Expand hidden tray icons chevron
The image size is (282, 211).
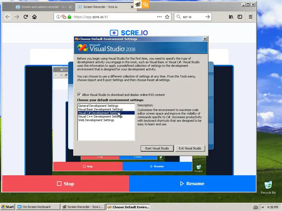pyautogui.click(x=263, y=207)
